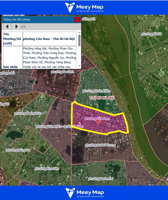Select the phường Bồ Đề area
This screenshot has height=200, width=168.
point(151,34)
